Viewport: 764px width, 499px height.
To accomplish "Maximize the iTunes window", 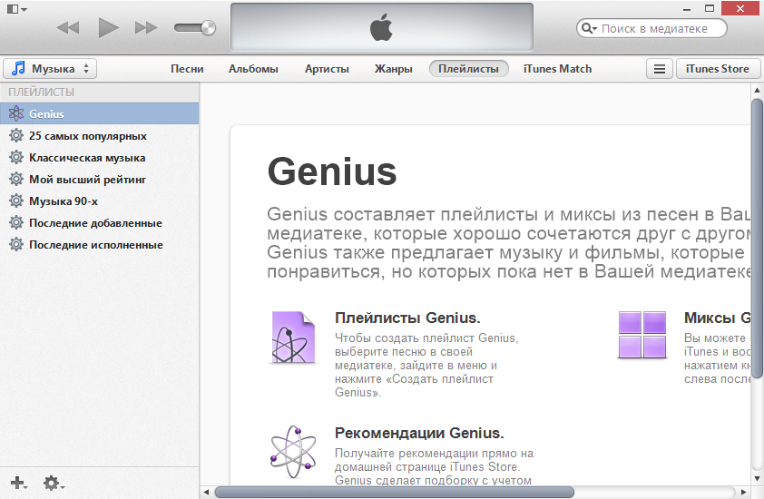I will tap(710, 8).
